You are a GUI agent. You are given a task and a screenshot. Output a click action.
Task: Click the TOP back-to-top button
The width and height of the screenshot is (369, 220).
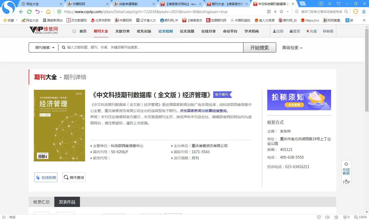click(x=346, y=182)
